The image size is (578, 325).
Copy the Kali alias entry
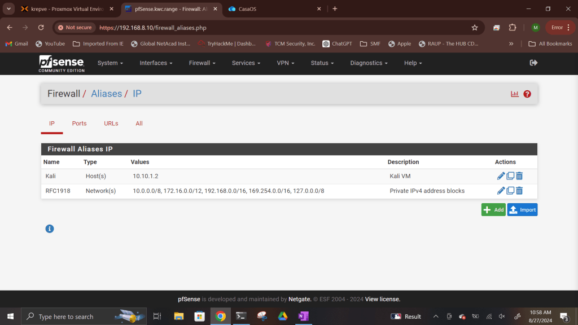(x=510, y=176)
